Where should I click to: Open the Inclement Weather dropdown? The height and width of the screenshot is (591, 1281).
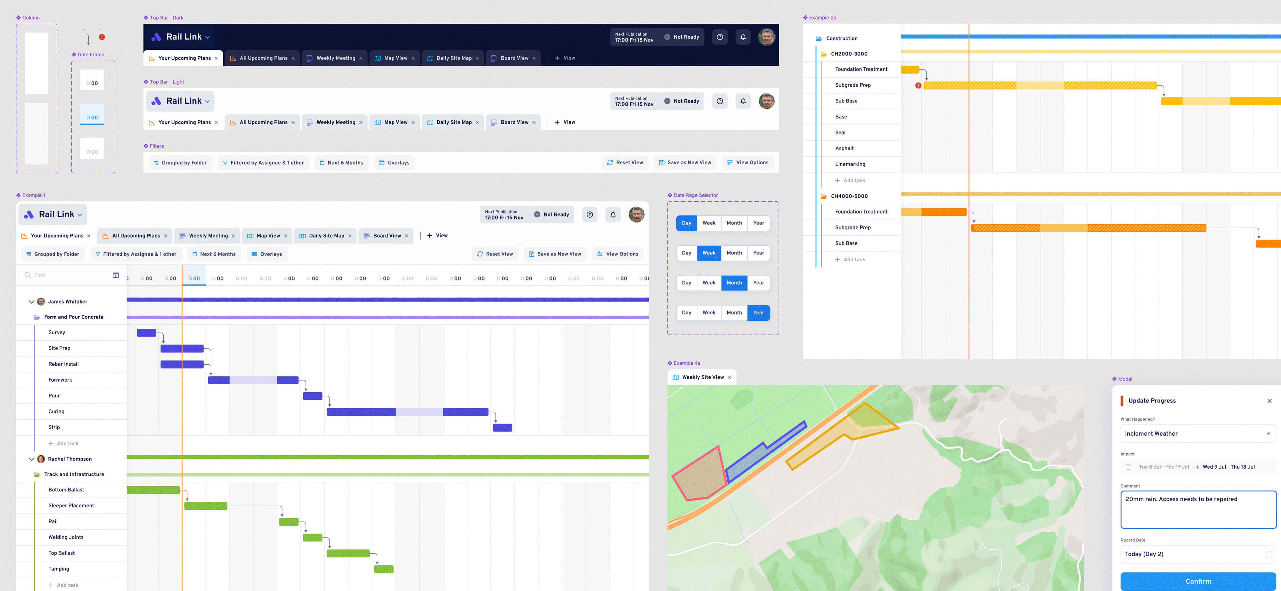[x=1198, y=433]
